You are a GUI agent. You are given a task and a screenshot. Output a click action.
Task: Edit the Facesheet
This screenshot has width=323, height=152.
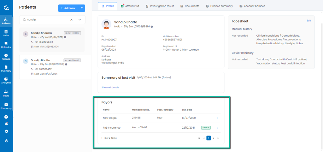[308, 21]
